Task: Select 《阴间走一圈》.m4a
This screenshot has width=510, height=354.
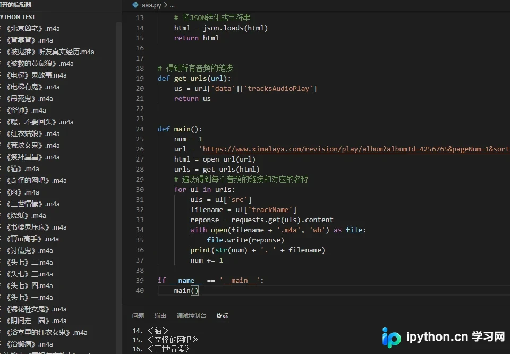Action: [36, 322]
